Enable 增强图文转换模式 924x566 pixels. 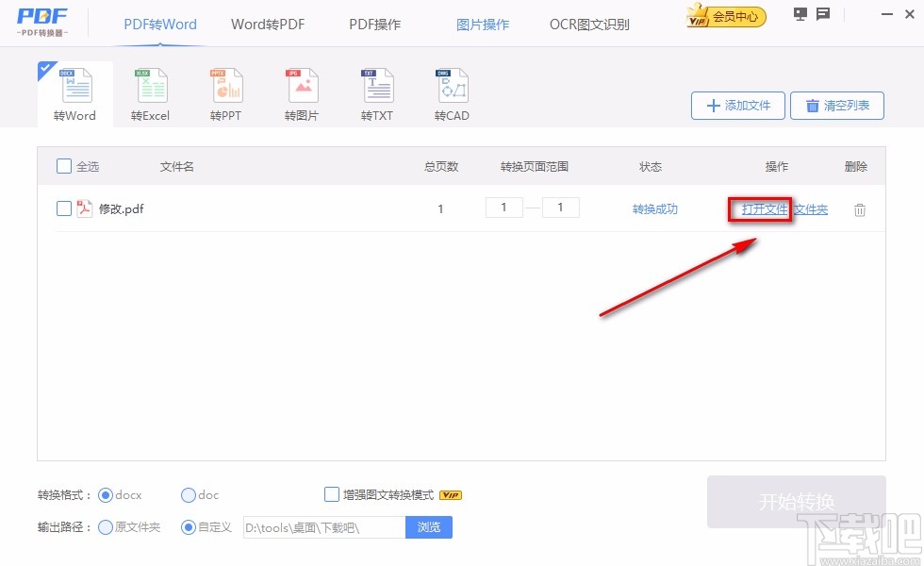tap(332, 493)
